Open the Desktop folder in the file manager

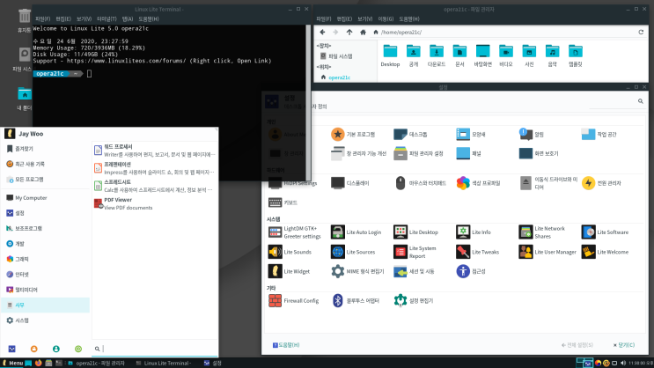click(390, 55)
